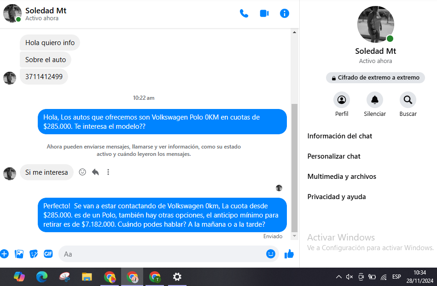437x286 pixels.
Task: Open Soledad Mt's Perfil
Action: tap(342, 100)
